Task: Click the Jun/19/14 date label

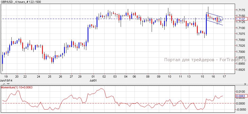Action: [x=6, y=80]
